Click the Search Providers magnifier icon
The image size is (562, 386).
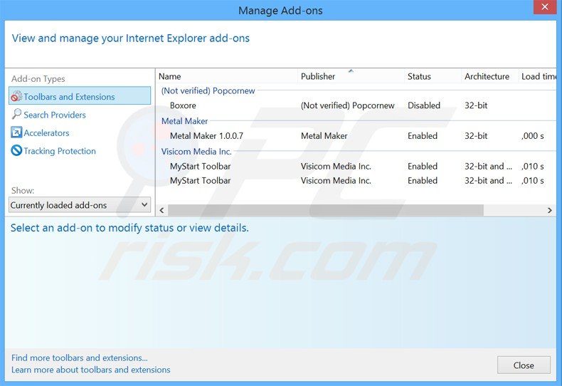[x=17, y=115]
